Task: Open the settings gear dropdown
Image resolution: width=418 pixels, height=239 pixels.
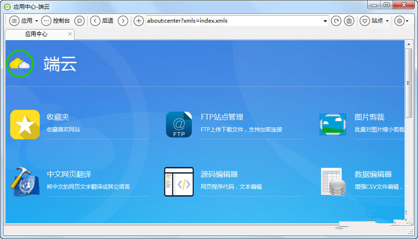Action: pos(401,21)
